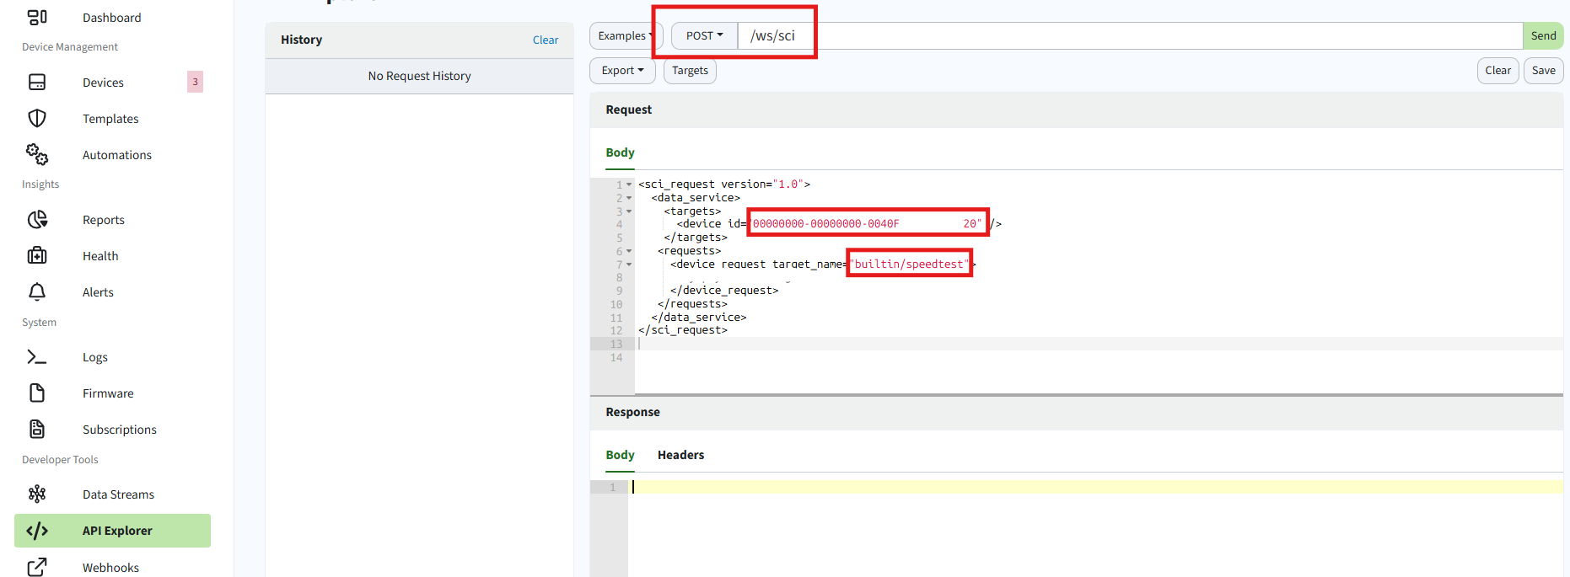Open Alerts via its bell icon

coord(37,292)
